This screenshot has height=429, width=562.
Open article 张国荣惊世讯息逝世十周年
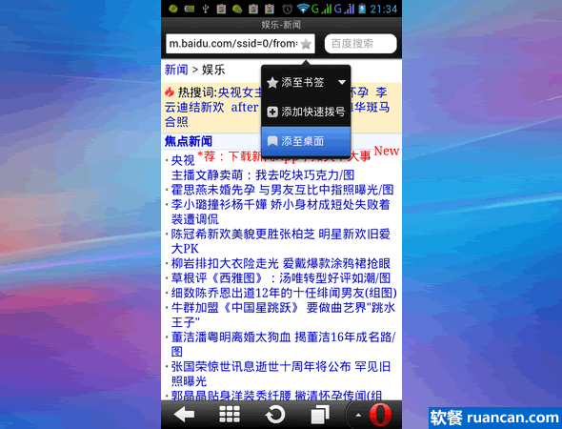pyautogui.click(x=280, y=374)
